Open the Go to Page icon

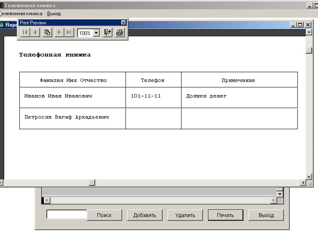tap(47, 33)
